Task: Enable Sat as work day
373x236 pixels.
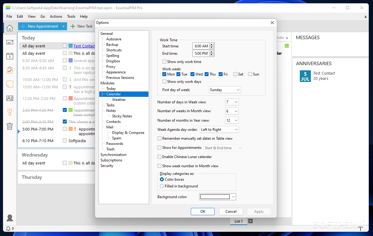Action: 235,74
